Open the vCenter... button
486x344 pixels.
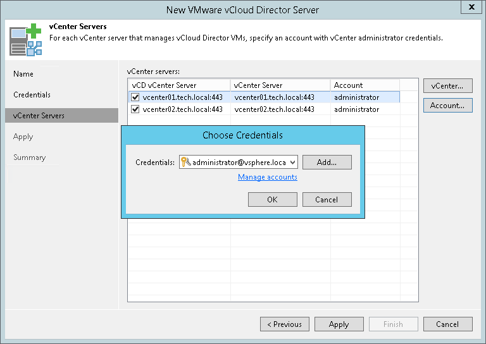point(447,85)
